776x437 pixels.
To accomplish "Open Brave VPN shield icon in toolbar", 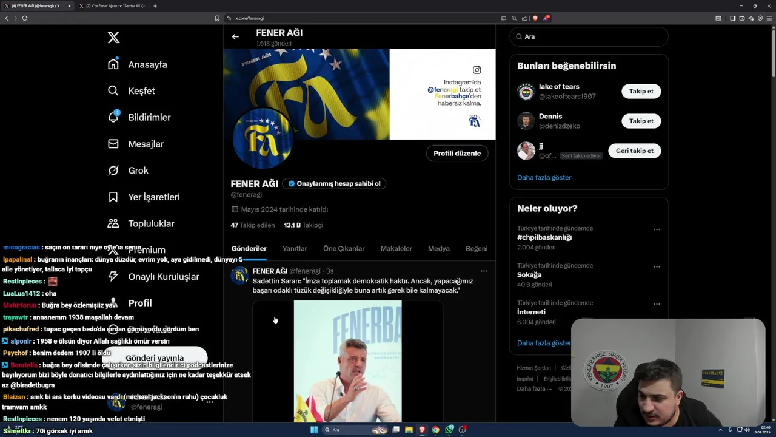I will tap(760, 18).
